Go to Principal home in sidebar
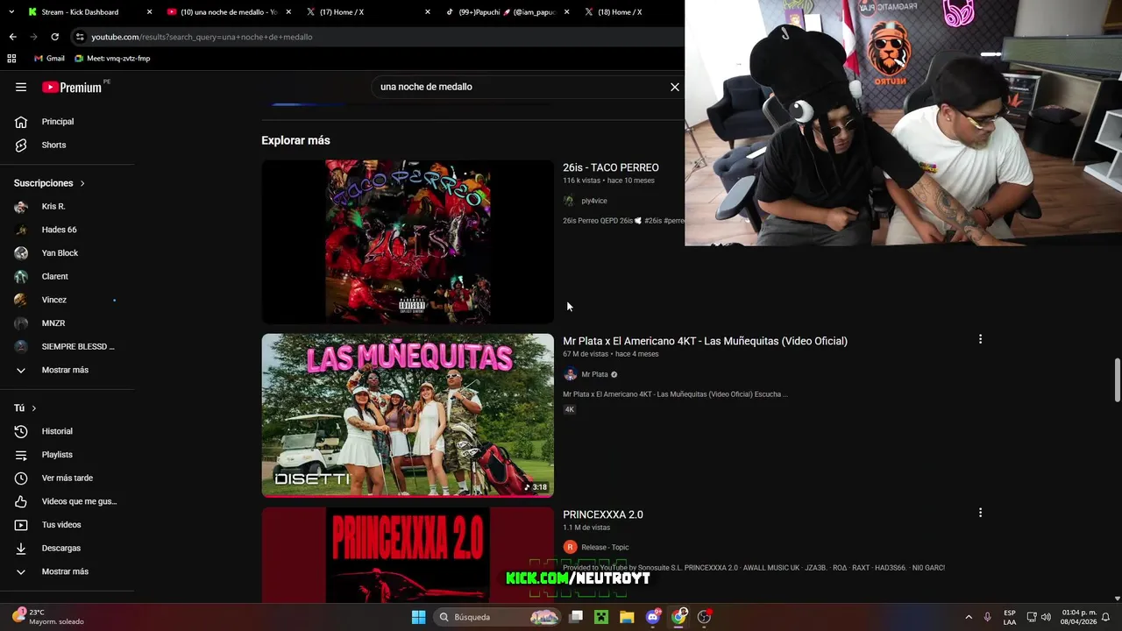The height and width of the screenshot is (631, 1122). coord(58,122)
